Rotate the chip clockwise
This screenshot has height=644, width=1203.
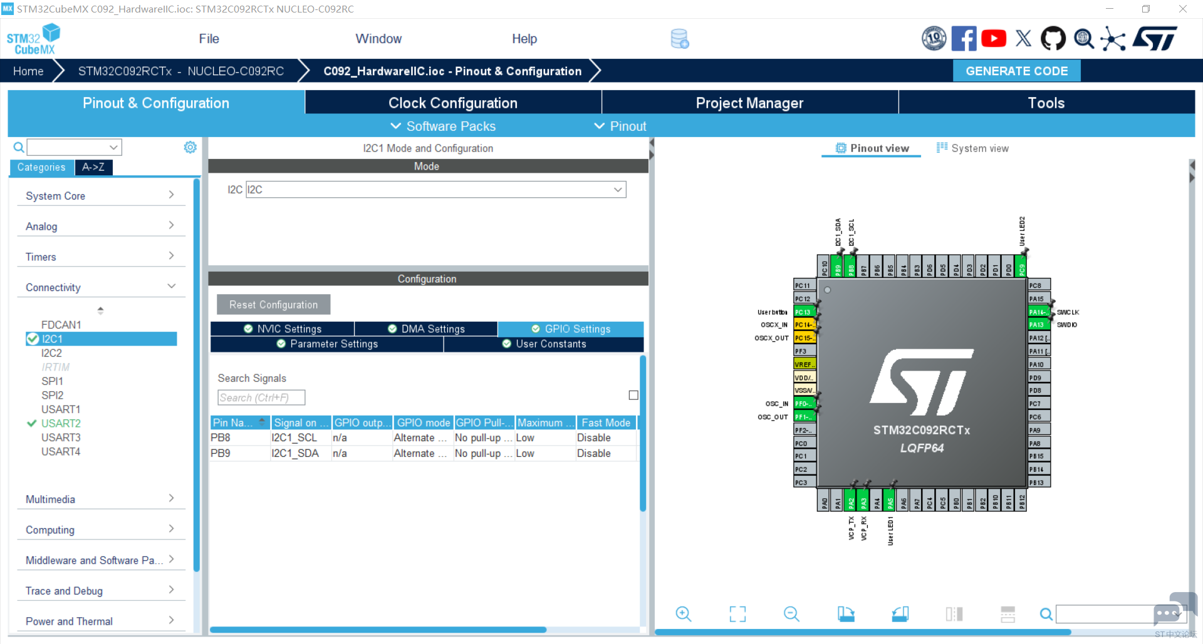(846, 614)
